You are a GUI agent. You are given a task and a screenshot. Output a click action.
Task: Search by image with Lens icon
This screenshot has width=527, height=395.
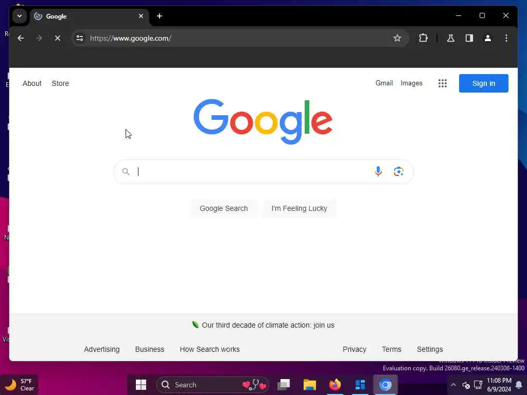click(399, 172)
